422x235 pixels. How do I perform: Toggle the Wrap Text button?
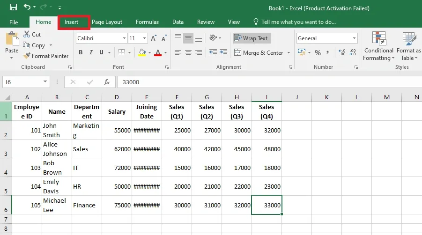coord(252,38)
